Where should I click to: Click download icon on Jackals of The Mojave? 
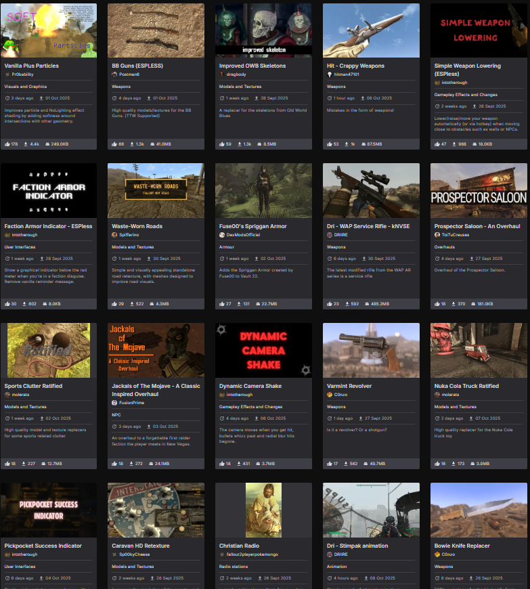(x=131, y=464)
